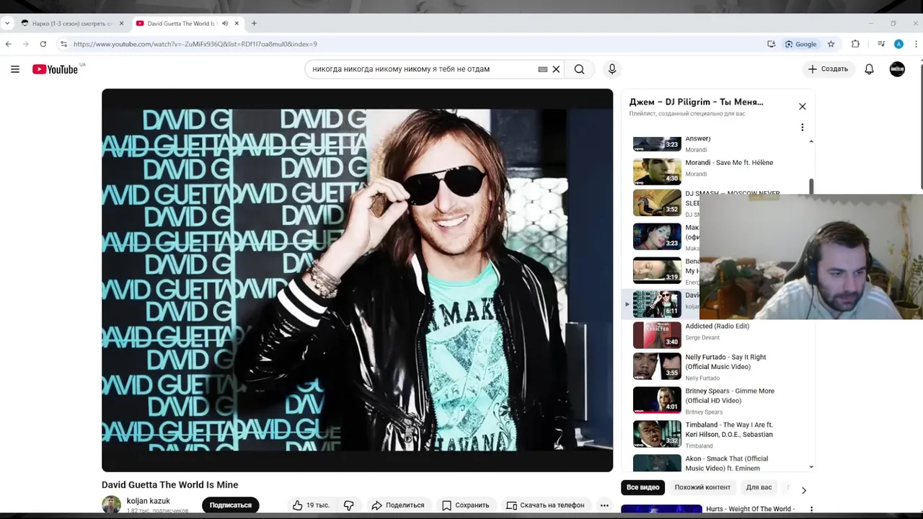This screenshot has height=519, width=923.
Task: Open Chrome profile avatar
Action: coord(898,44)
